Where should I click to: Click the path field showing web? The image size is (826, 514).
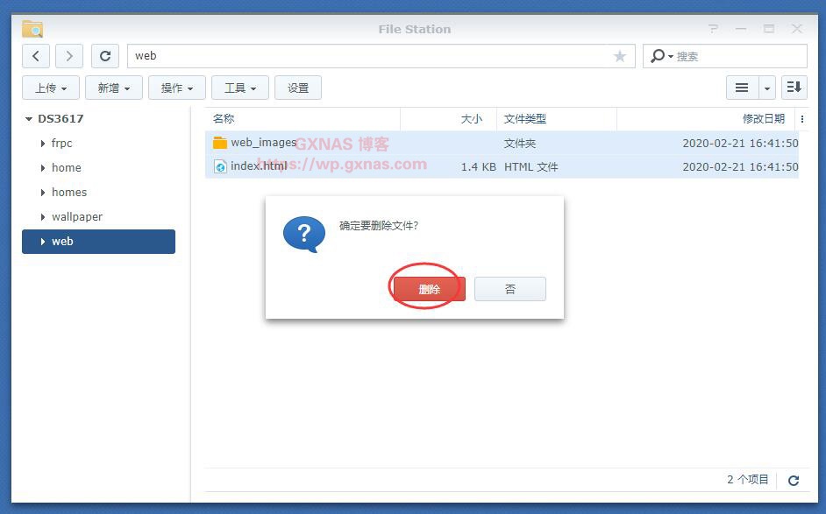[381, 56]
